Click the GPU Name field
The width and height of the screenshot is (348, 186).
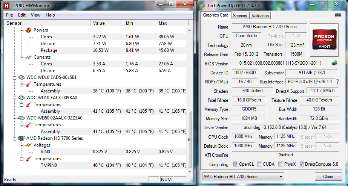click(x=270, y=27)
